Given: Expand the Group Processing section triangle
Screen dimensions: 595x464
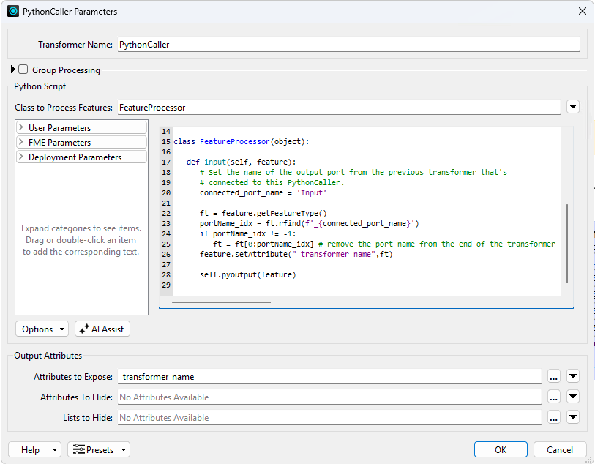Looking at the screenshot, I should coord(13,70).
